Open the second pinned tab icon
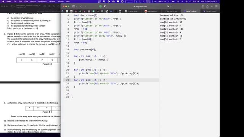Image resolution: width=244 pixels, height=137 pixels. click(x=67, y=11)
